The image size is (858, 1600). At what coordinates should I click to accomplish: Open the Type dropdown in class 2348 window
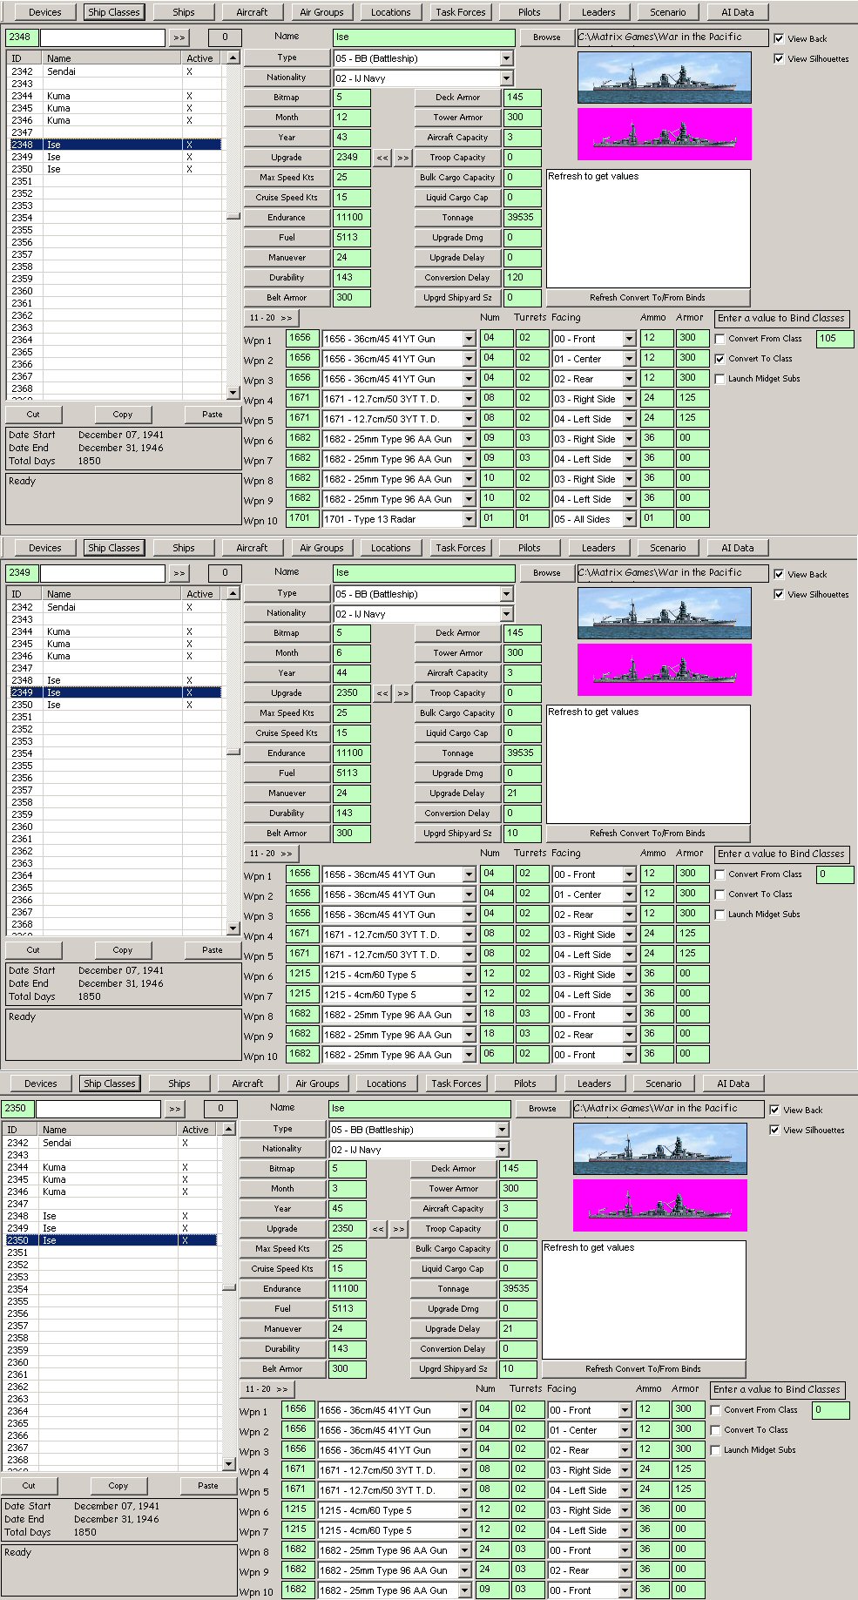tap(506, 58)
